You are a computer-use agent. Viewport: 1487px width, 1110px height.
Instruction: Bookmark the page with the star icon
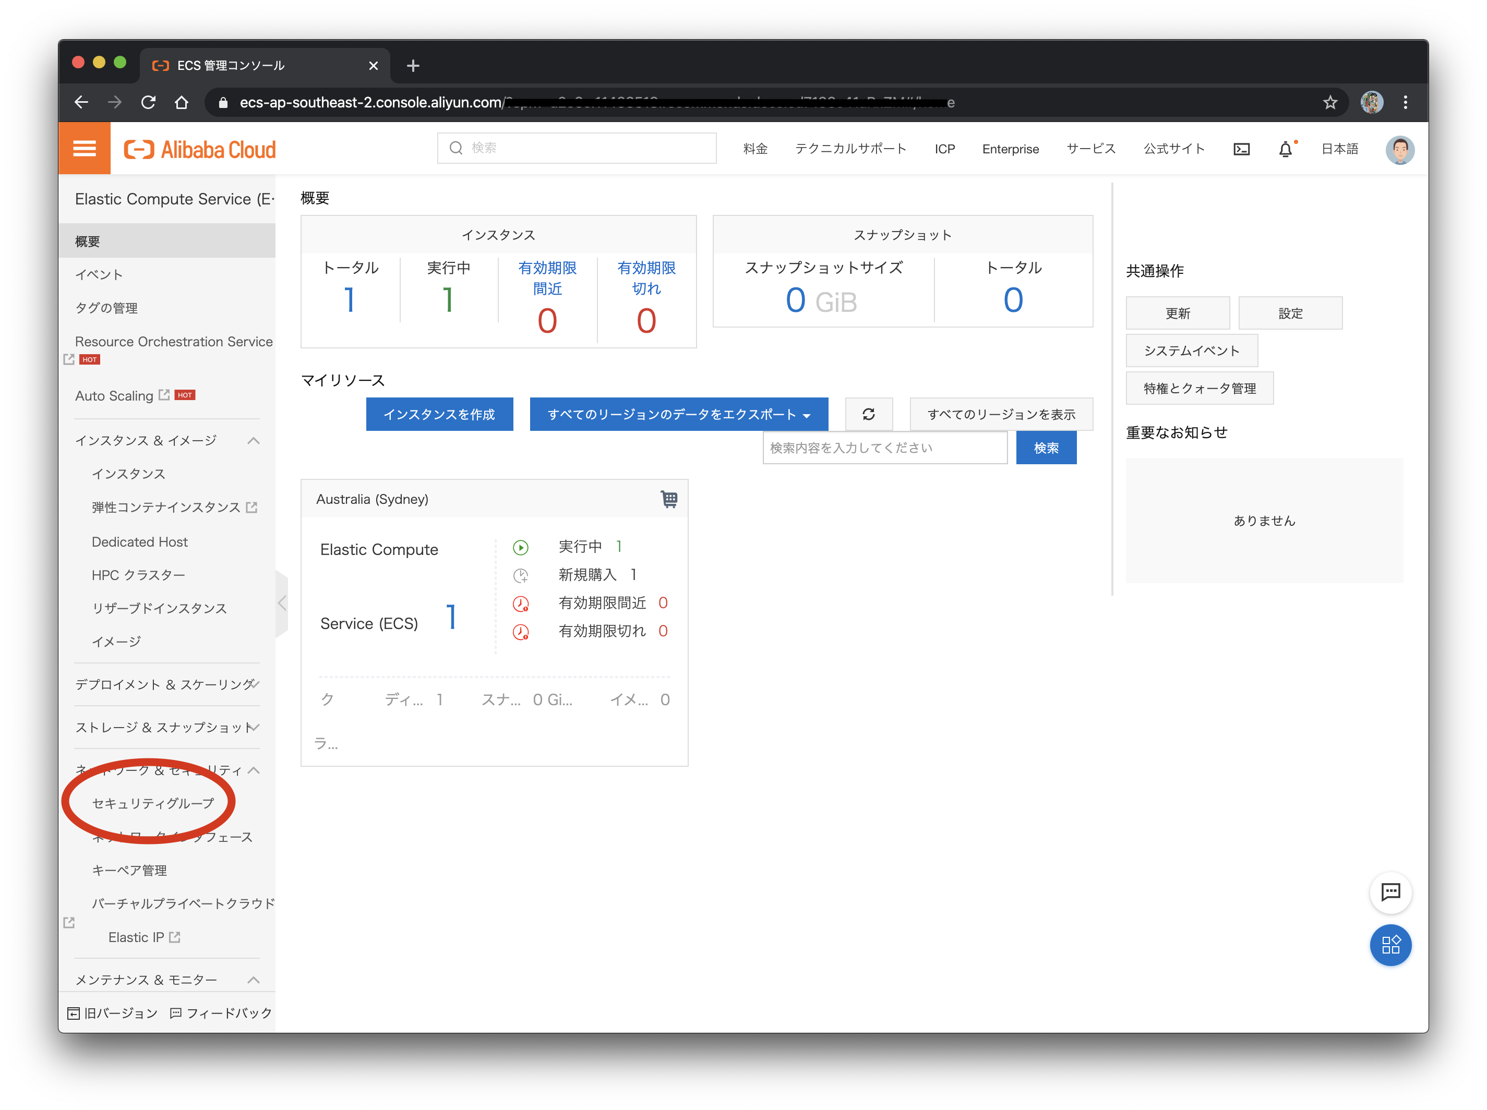[x=1330, y=102]
